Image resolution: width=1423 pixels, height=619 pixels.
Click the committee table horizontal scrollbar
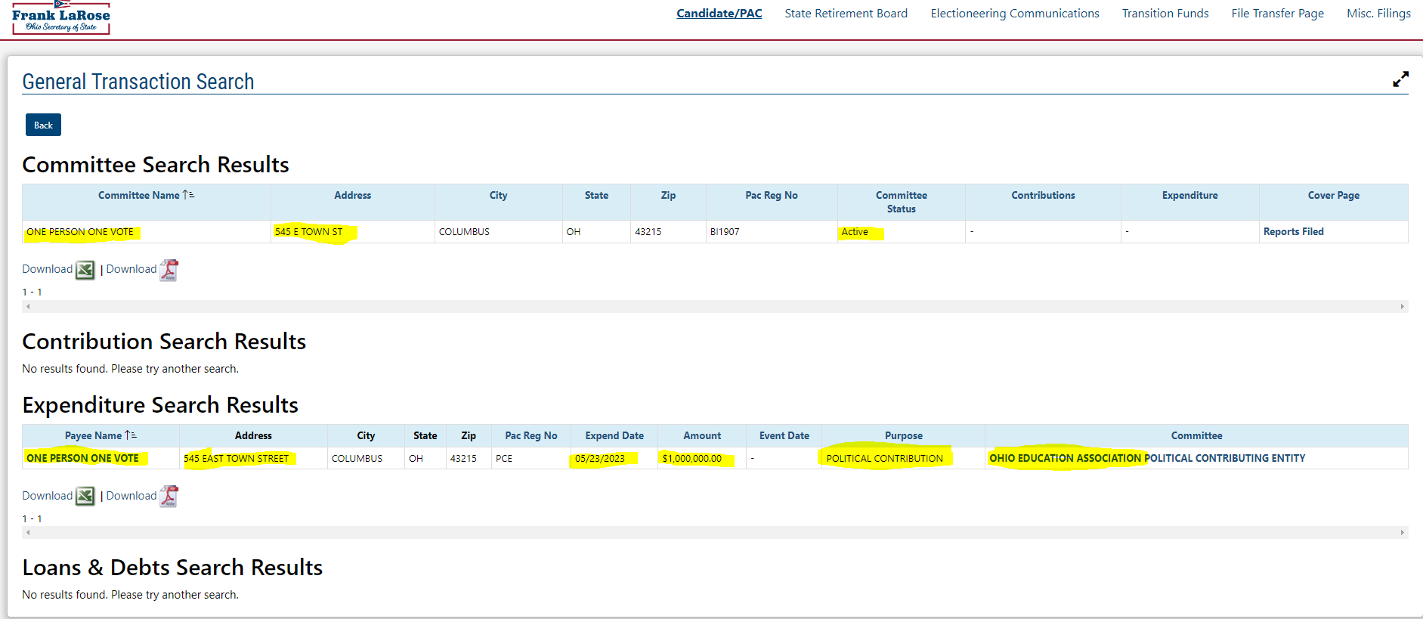[715, 306]
